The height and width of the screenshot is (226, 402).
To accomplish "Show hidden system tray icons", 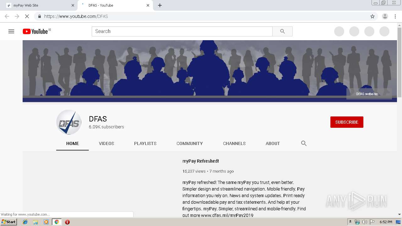I will [350, 222].
